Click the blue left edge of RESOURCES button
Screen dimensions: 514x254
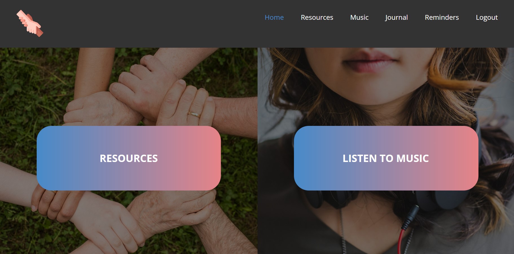click(x=45, y=158)
